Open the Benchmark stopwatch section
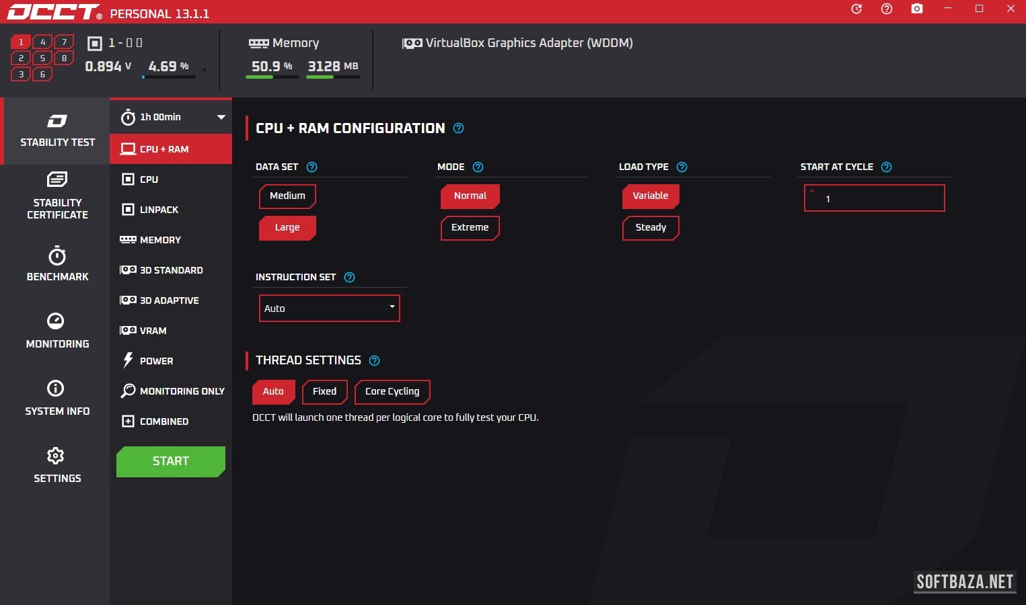This screenshot has width=1026, height=605. (x=57, y=264)
